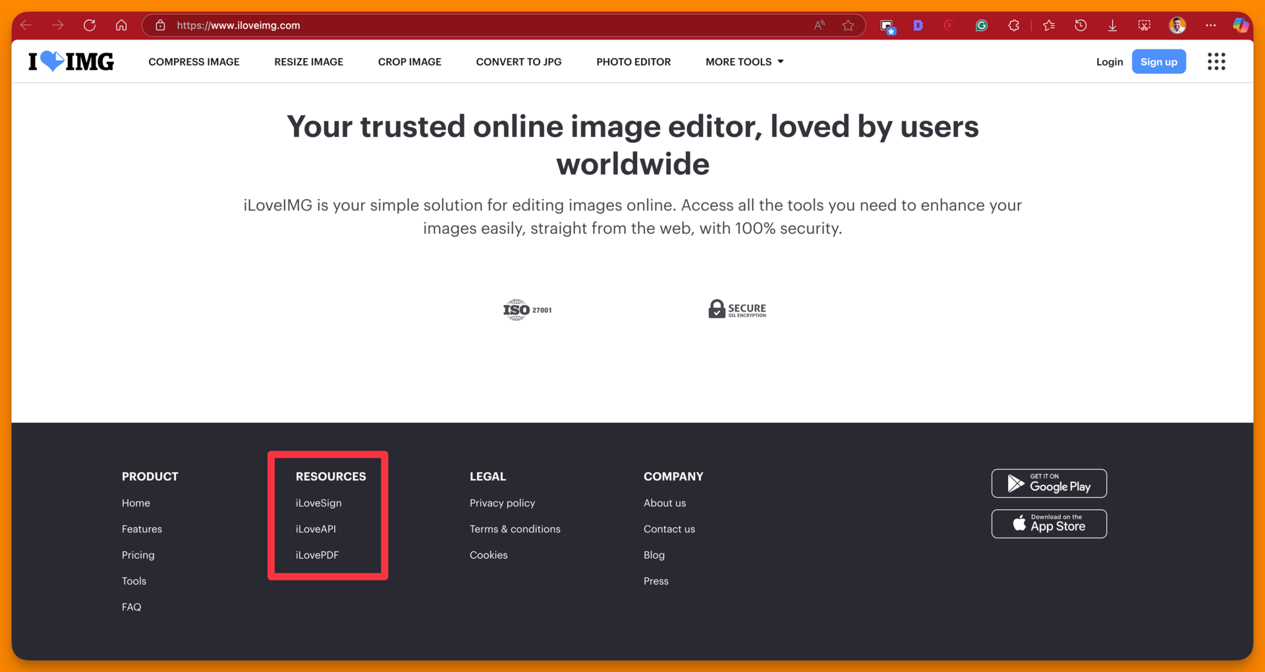Click the screenshot capture icon
1265x672 pixels.
[1144, 25]
